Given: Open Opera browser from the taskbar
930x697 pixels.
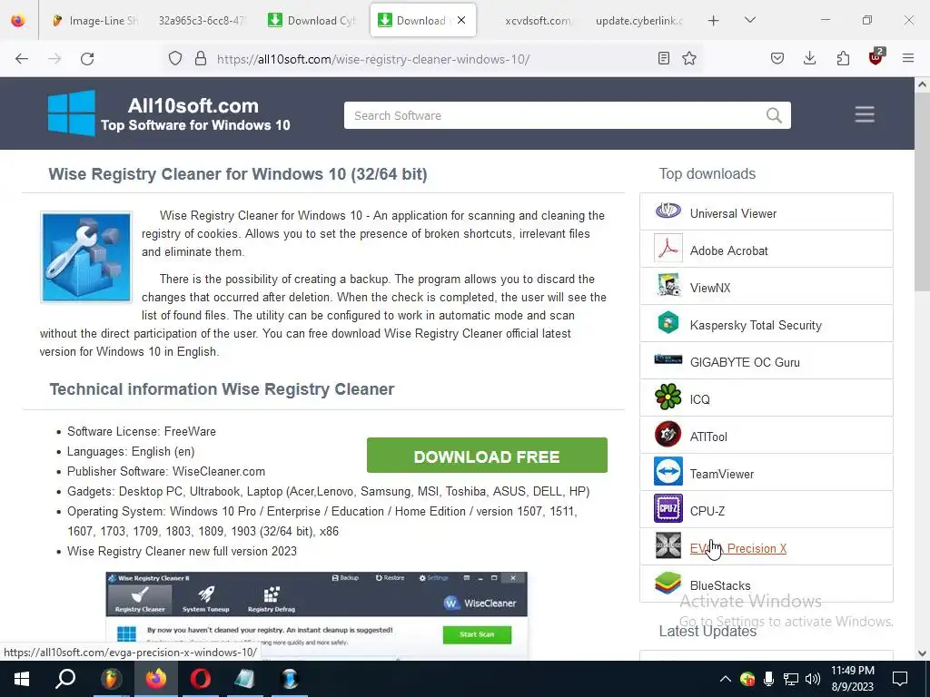Looking at the screenshot, I should (201, 679).
